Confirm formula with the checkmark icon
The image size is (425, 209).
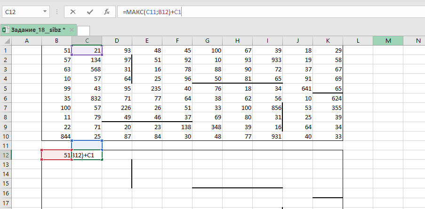(x=89, y=12)
